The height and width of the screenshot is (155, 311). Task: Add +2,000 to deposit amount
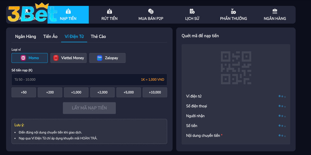pyautogui.click(x=102, y=92)
